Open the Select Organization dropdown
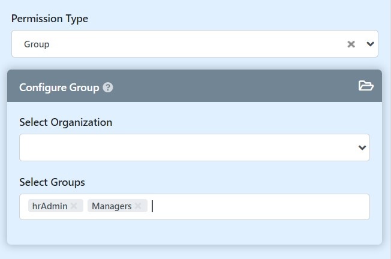 pyautogui.click(x=186, y=147)
